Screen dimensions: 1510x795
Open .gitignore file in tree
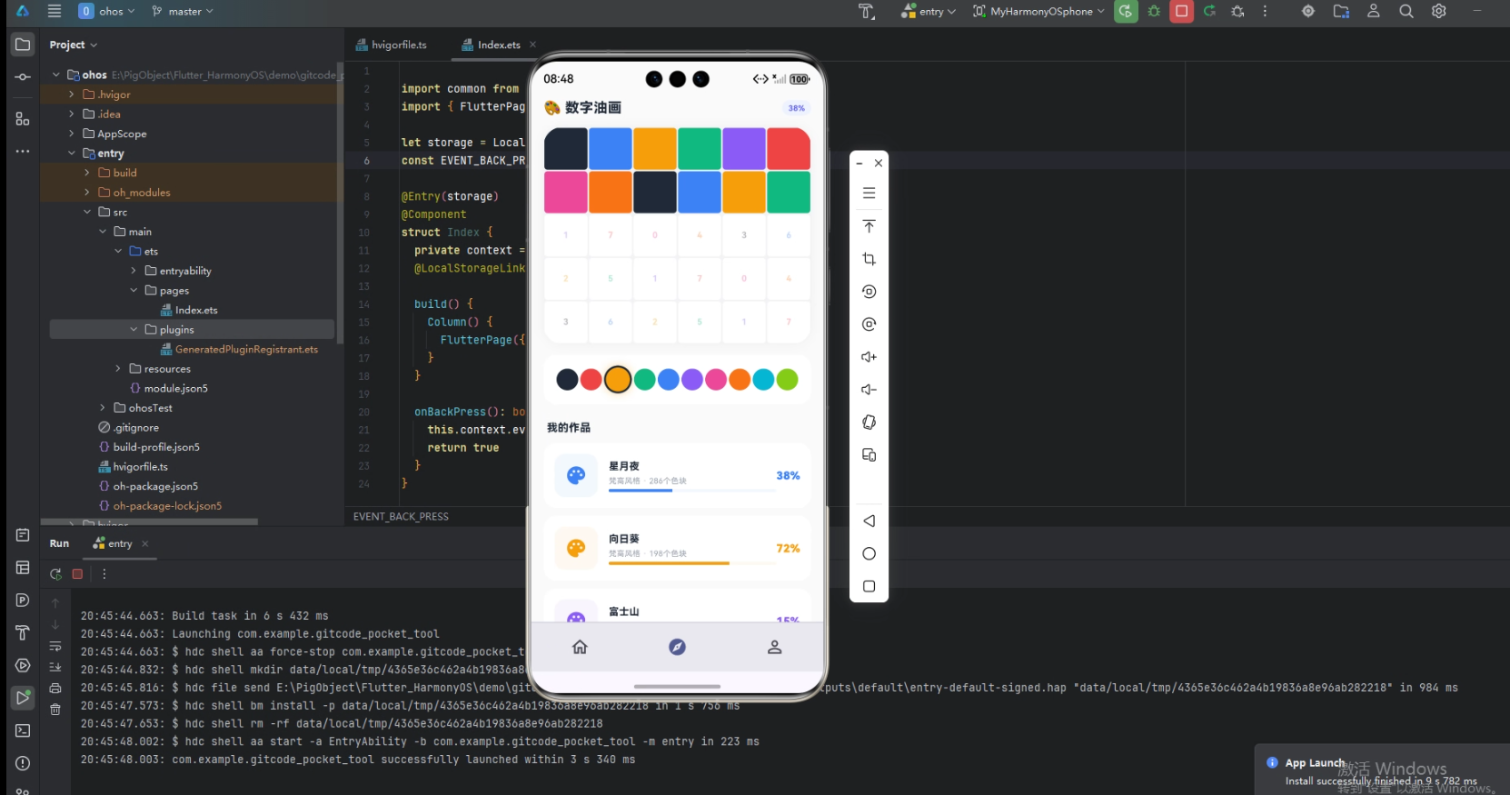tap(129, 427)
